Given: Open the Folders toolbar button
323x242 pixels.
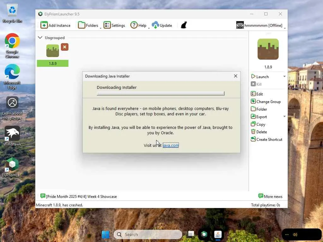Looking at the screenshot, I should coord(88,25).
